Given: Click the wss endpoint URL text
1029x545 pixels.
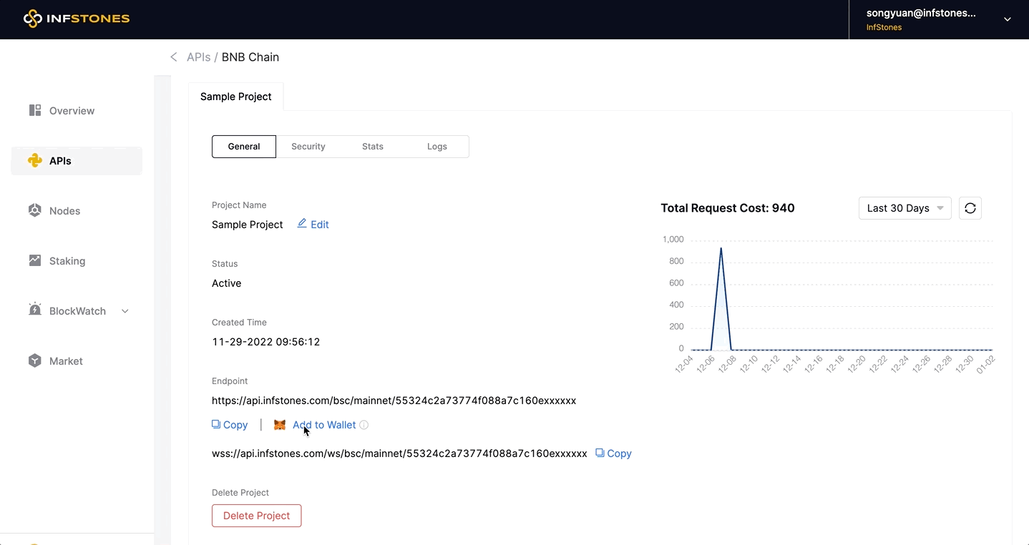Looking at the screenshot, I should coord(399,453).
